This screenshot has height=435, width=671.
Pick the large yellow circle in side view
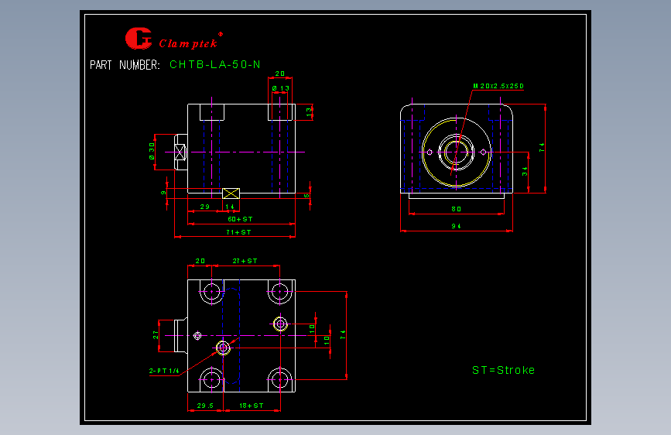tap(456, 152)
